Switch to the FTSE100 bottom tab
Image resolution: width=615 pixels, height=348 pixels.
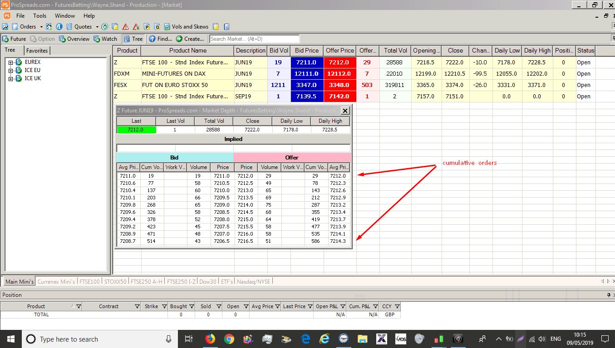(89, 281)
